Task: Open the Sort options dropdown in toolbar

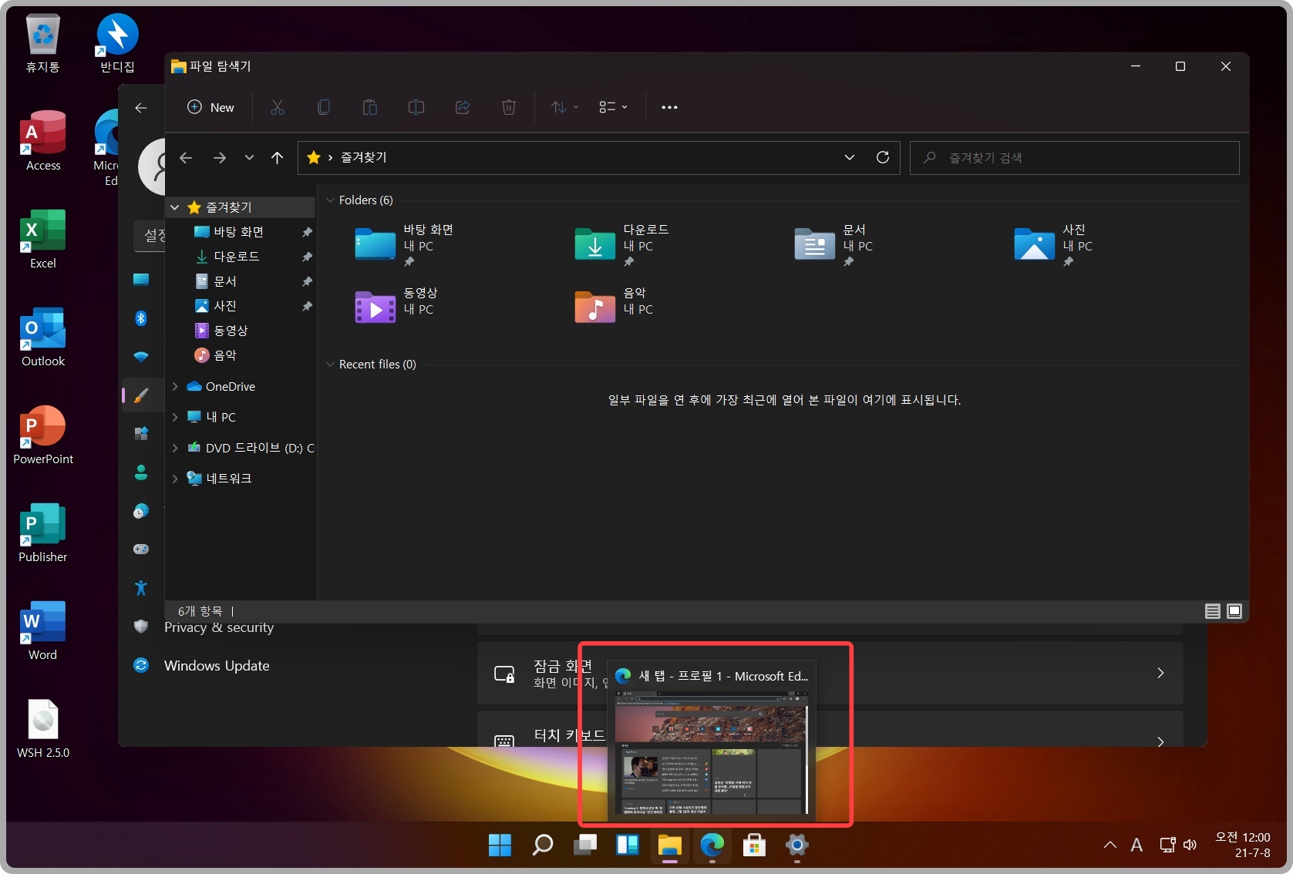Action: 564,107
